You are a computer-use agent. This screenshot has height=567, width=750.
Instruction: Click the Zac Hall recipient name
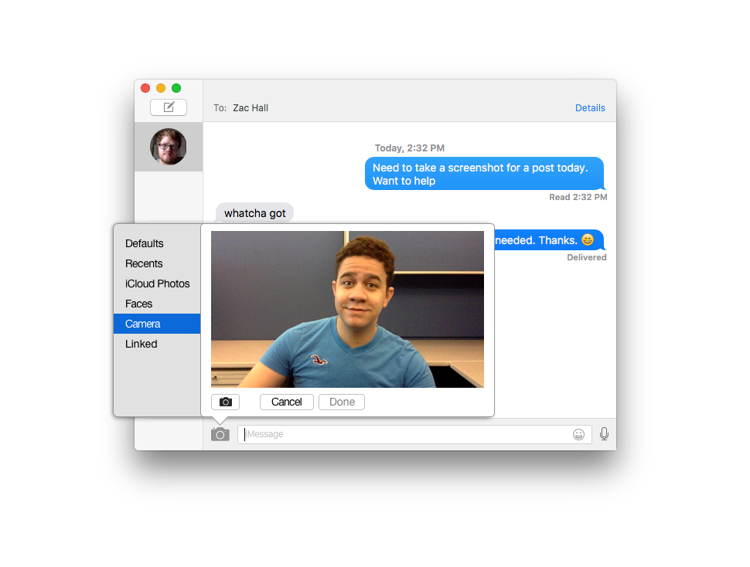click(x=251, y=108)
